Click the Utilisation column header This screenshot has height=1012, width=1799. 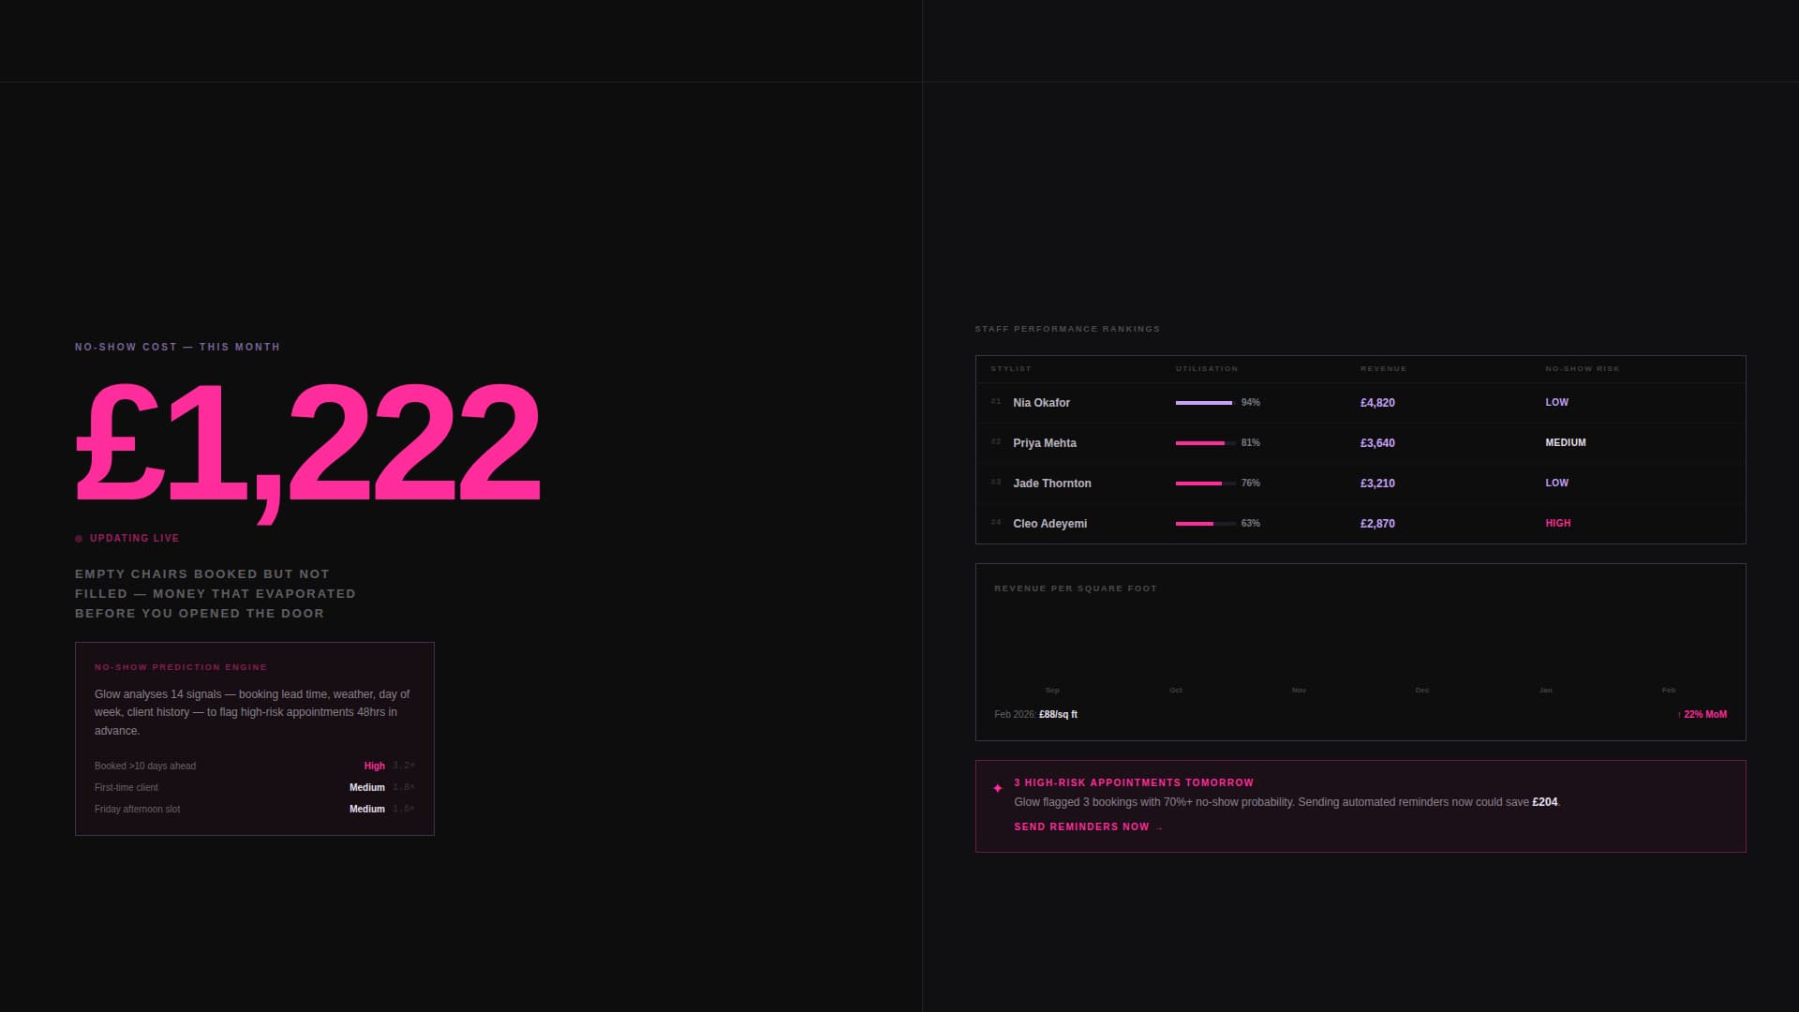click(x=1207, y=369)
